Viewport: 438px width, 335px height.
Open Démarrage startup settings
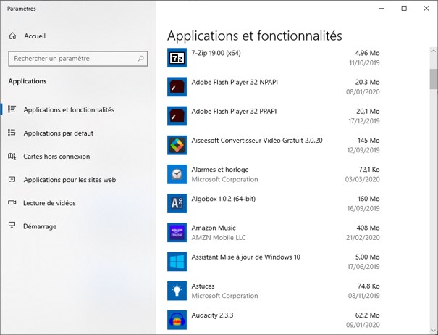40,226
